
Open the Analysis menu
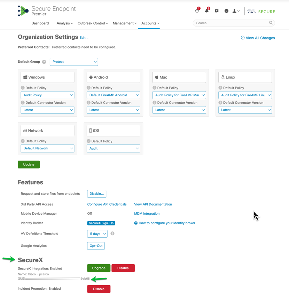[x=65, y=23]
